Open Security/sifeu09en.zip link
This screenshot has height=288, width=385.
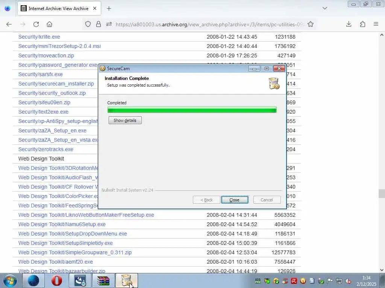(44, 102)
